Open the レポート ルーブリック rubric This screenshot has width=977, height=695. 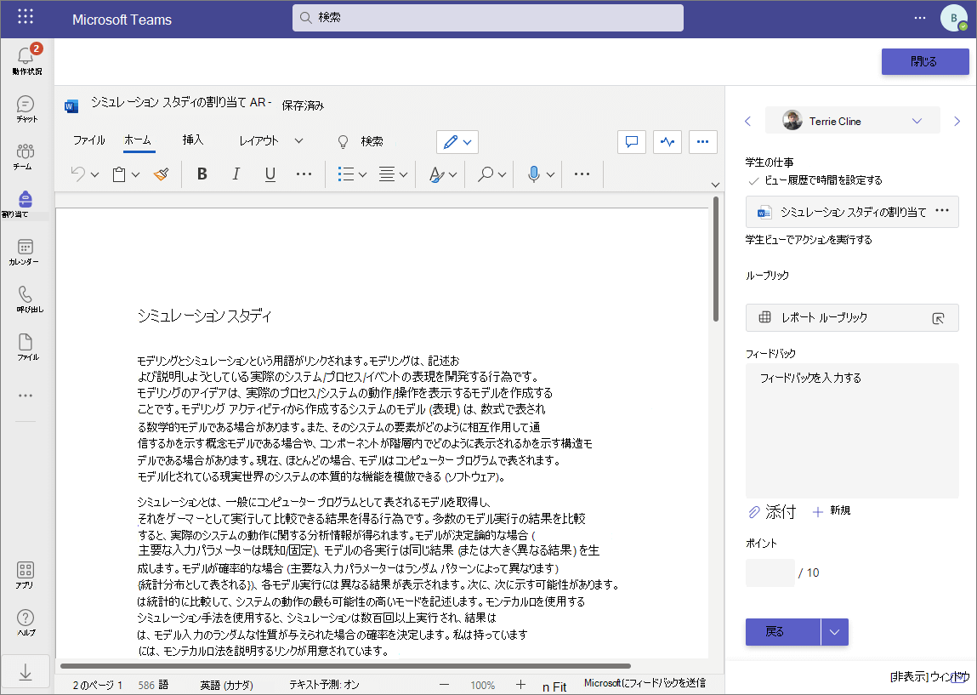pos(852,317)
